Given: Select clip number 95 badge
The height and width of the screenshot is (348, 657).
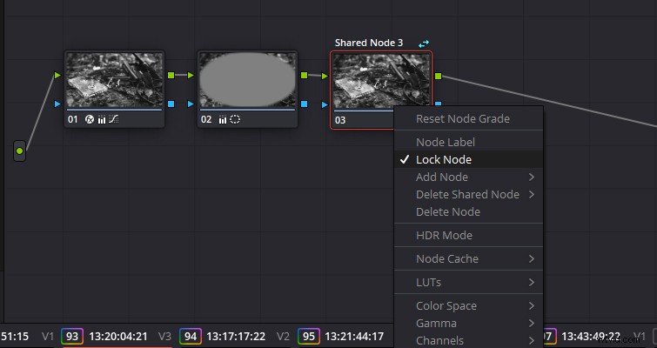Looking at the screenshot, I should coord(309,337).
